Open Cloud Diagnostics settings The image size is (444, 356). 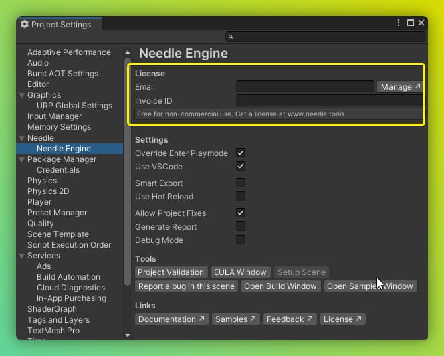pos(71,288)
